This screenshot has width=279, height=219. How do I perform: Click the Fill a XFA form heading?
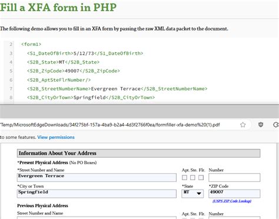point(58,7)
